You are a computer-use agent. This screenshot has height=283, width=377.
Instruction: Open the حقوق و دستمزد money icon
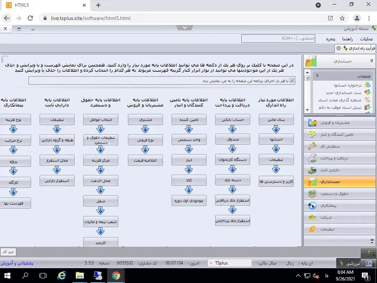(312, 193)
